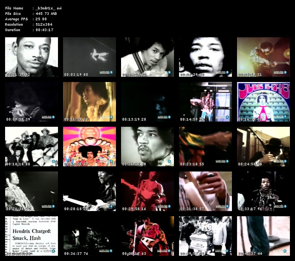The height and width of the screenshot is (261, 295).
Task: Open the final frame at 00:41:37.44
Action: coord(263,236)
